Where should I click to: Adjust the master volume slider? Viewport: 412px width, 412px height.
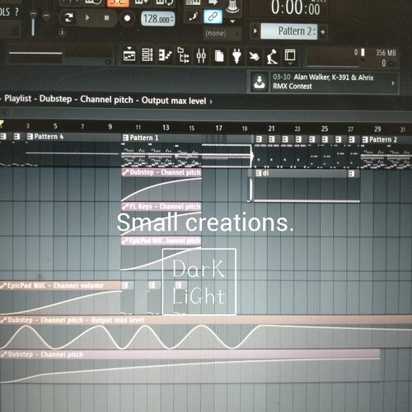coord(33,22)
